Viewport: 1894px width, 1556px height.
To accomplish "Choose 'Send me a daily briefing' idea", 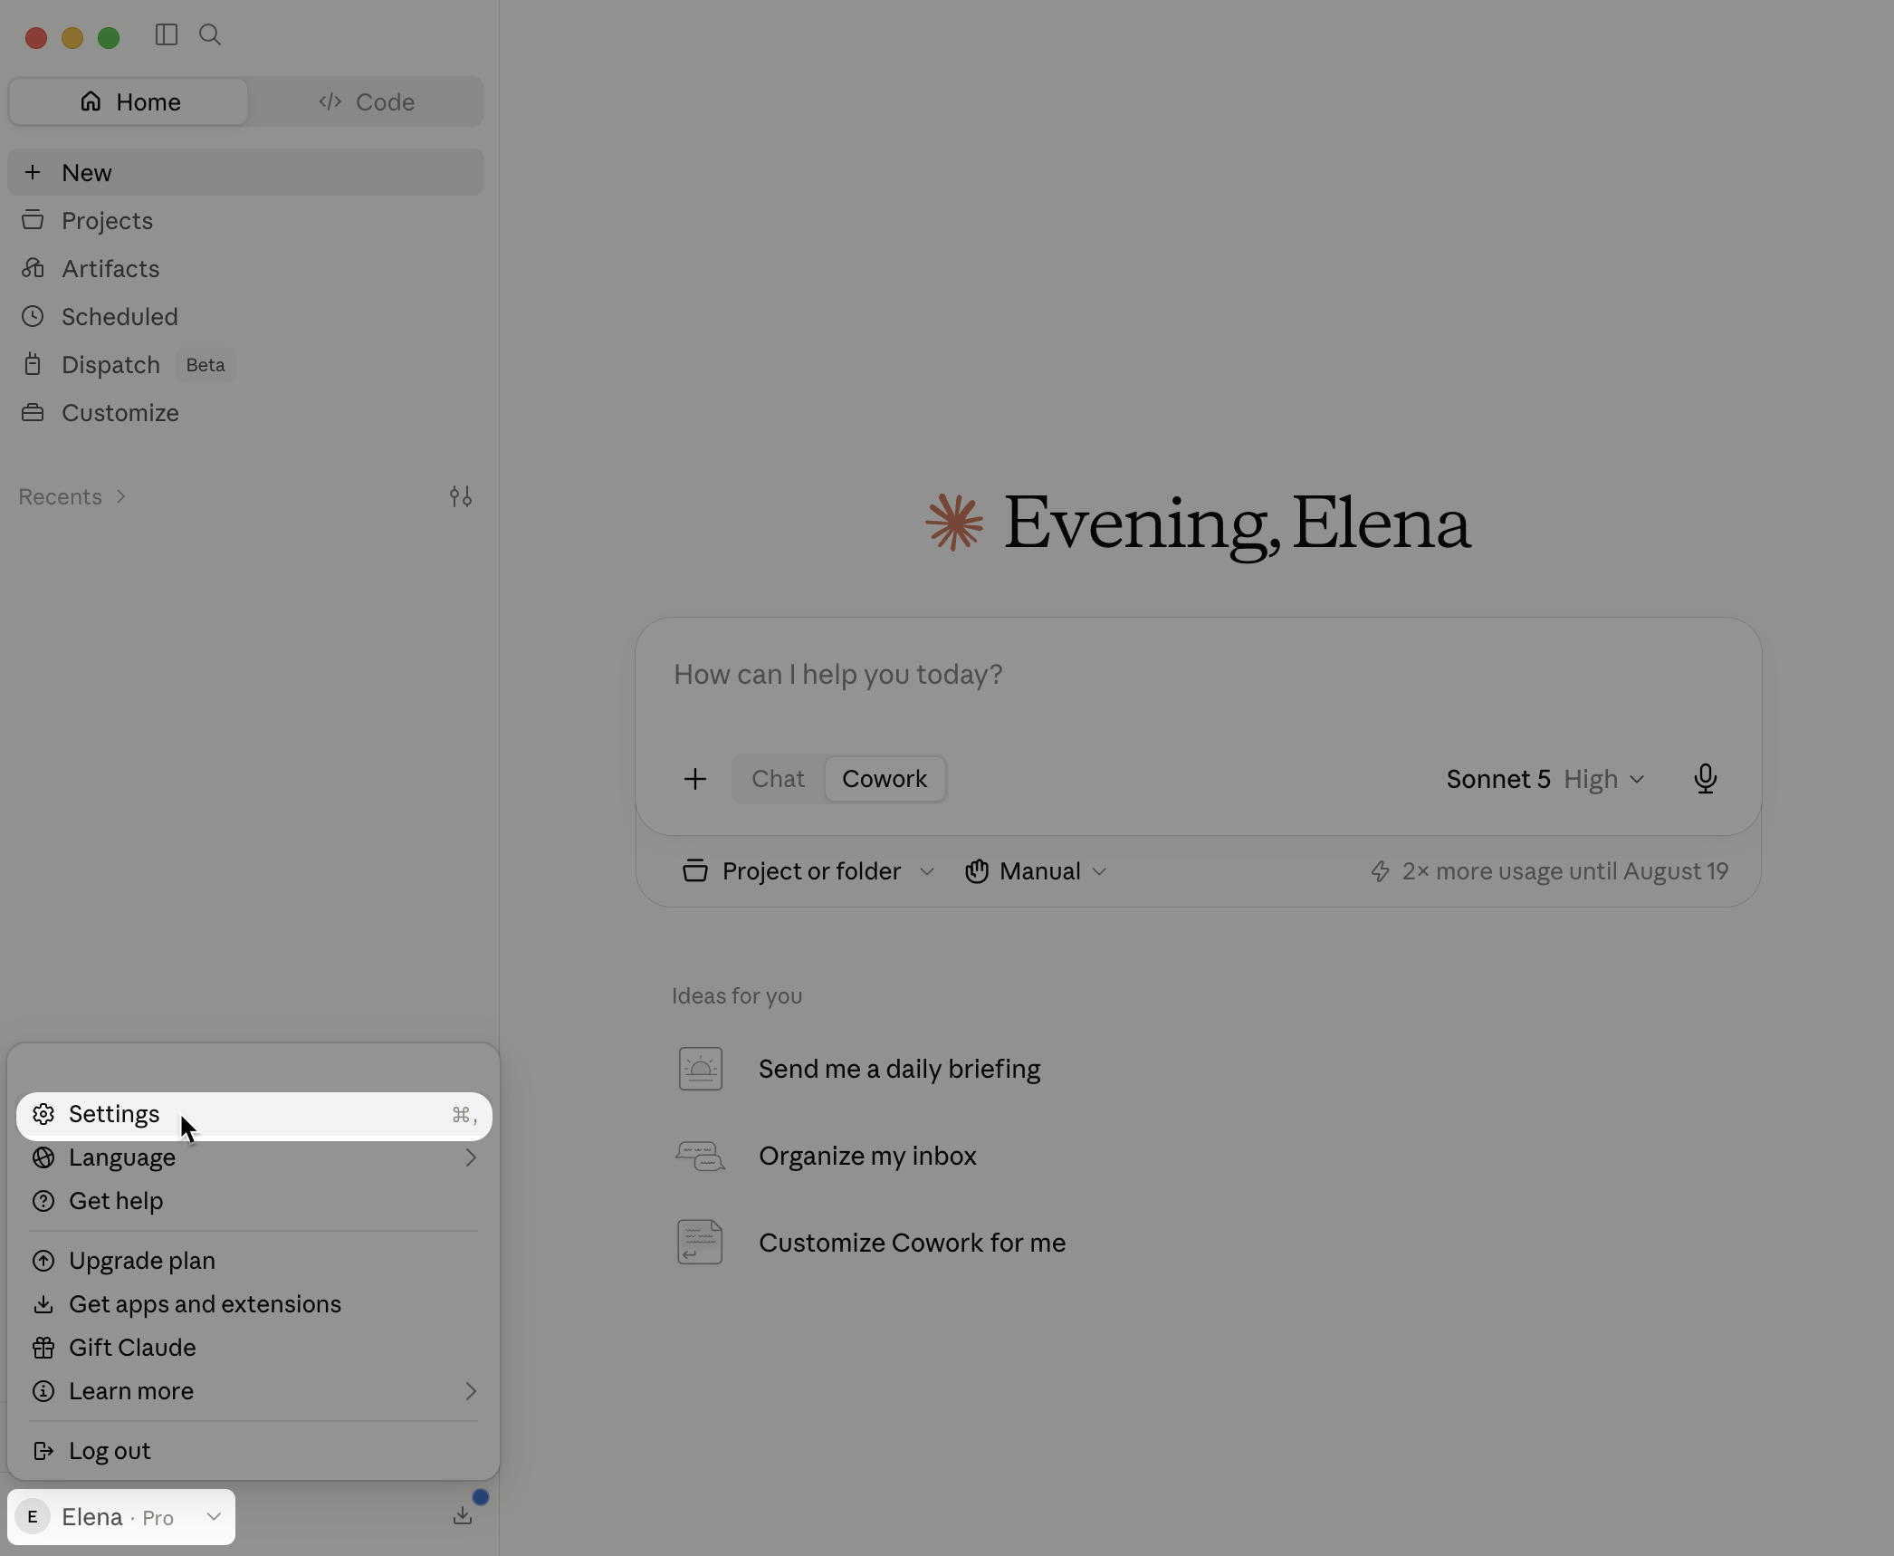I will coord(899,1069).
